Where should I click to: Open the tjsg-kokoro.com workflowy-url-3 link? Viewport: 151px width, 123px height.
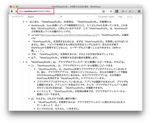point(69,35)
